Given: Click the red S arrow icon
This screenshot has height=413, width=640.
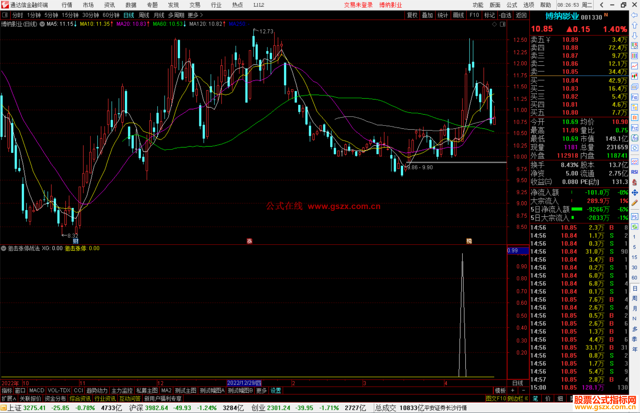Looking at the screenshot, I should pyautogui.click(x=634, y=182).
